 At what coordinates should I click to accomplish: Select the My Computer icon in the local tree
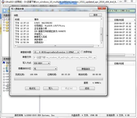[4, 63]
